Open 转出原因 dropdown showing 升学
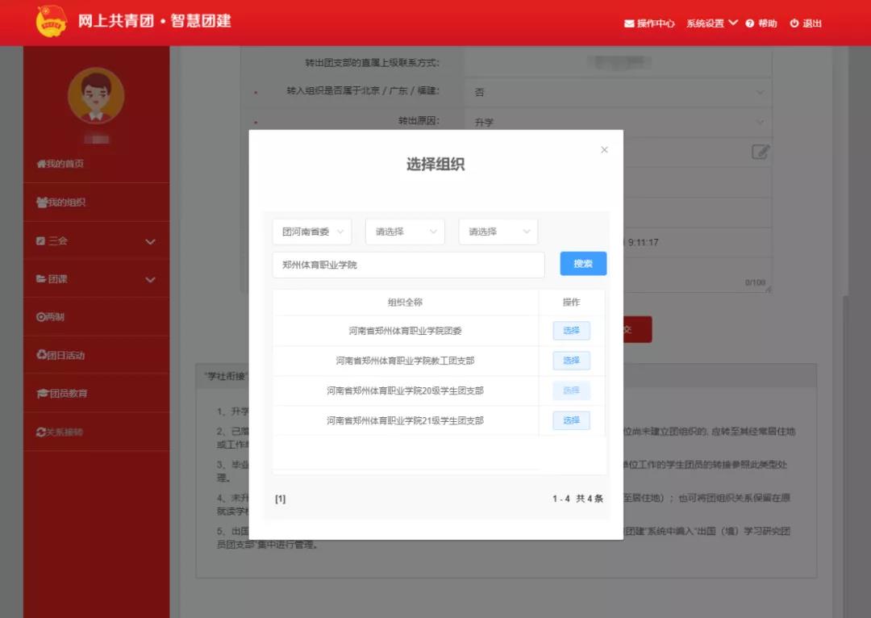Viewport: 871px width, 618px height. (x=619, y=122)
